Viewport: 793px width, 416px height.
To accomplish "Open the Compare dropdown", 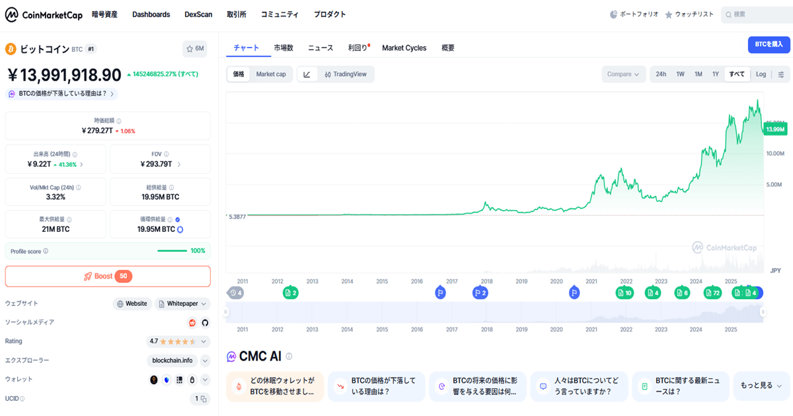I will pos(623,75).
